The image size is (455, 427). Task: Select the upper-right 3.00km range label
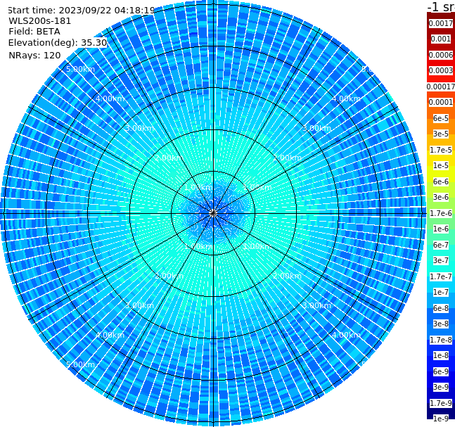tap(317, 128)
